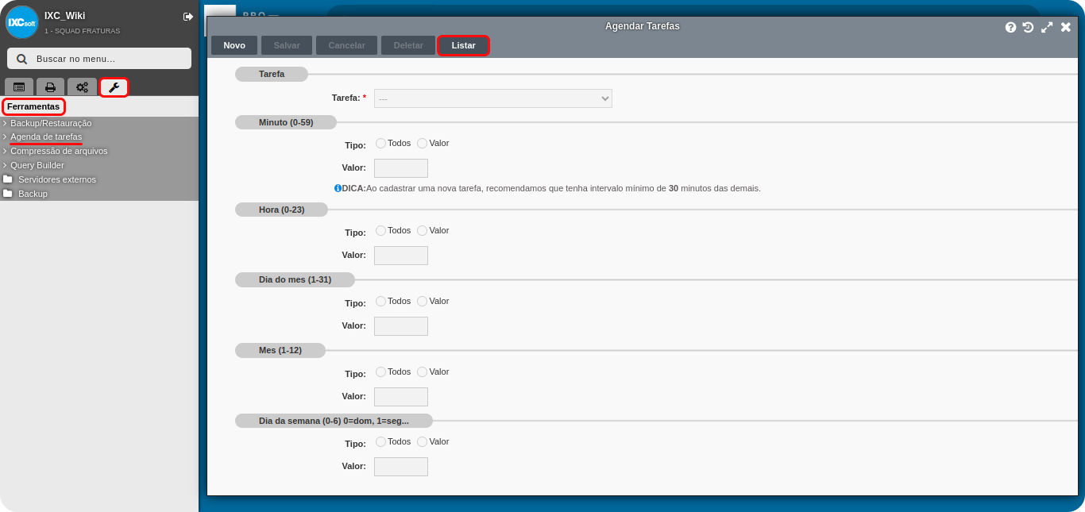Click the logout icon beside IXC_Wiki
The width and height of the screenshot is (1085, 512).
pyautogui.click(x=188, y=17)
